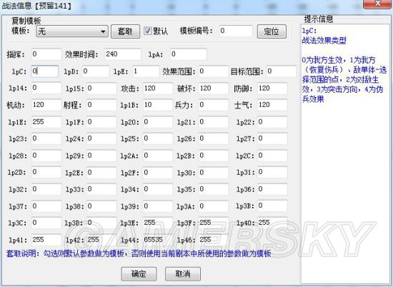Click the 取消 button
393x287 pixels.
(x=183, y=273)
